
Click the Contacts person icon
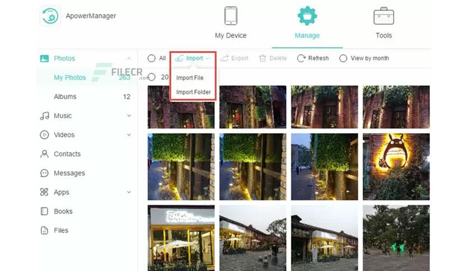(44, 154)
